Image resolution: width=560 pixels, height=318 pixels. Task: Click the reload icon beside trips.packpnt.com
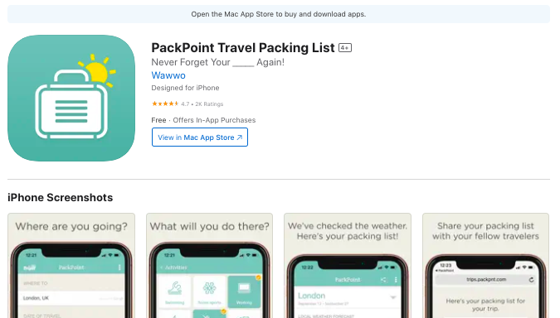[x=532, y=280]
